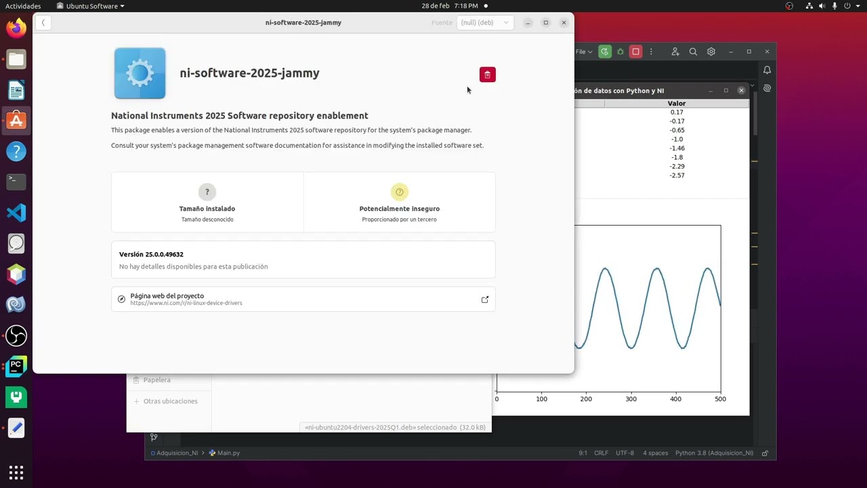Open the CRLF line separator selector
The width and height of the screenshot is (867, 488).
pyautogui.click(x=601, y=453)
